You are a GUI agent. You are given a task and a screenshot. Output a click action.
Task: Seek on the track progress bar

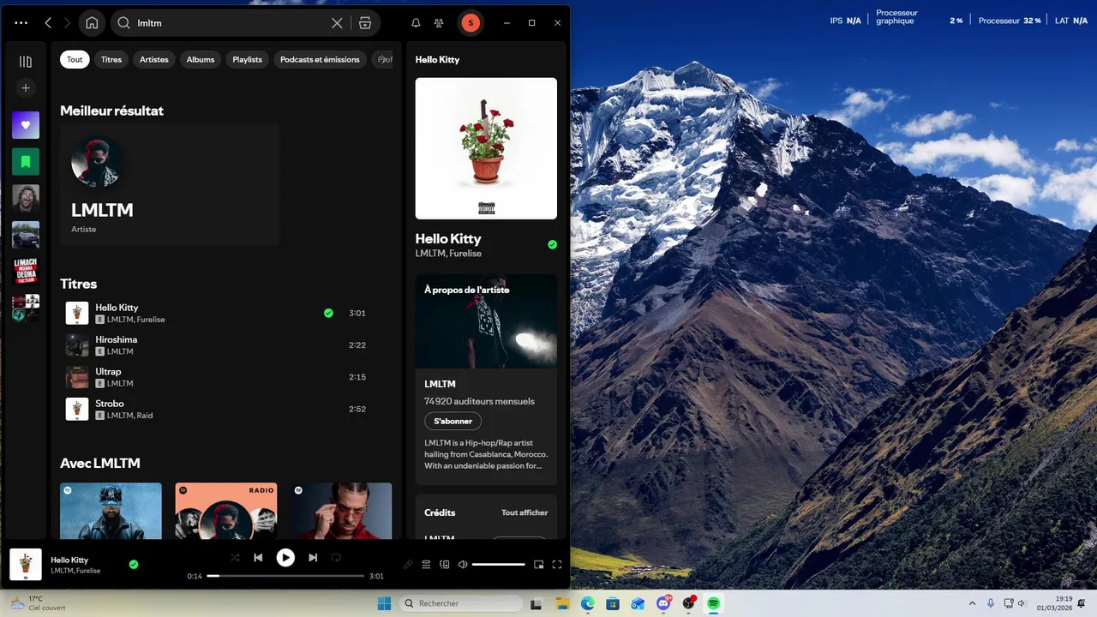(x=285, y=576)
